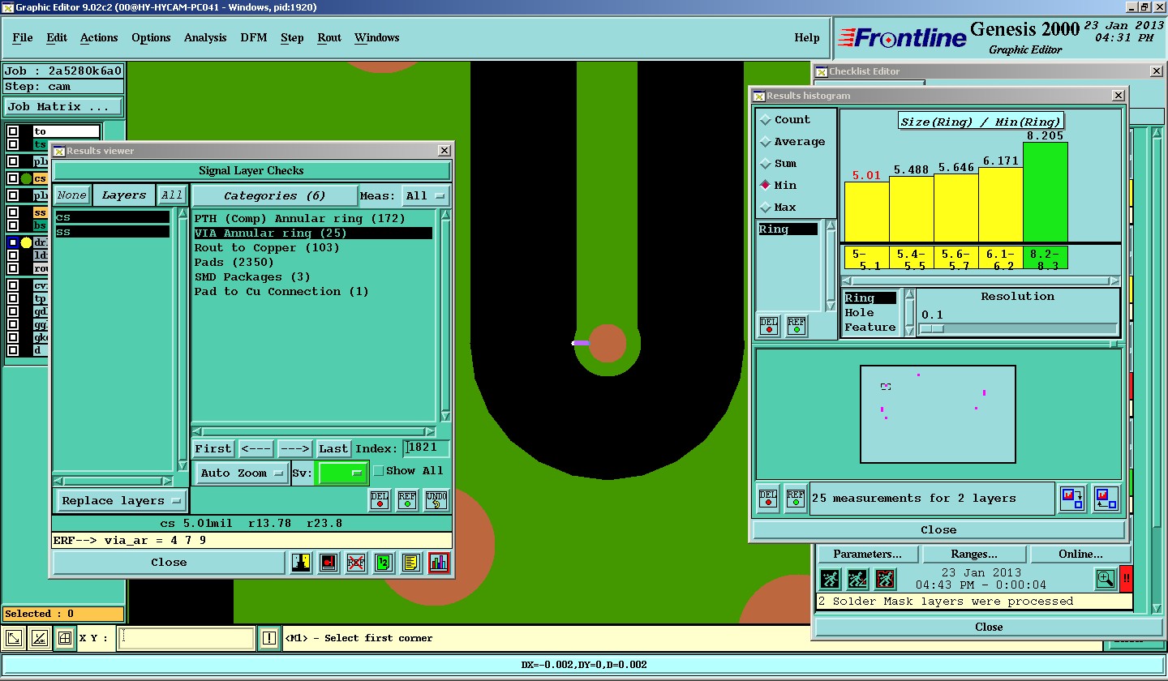The image size is (1168, 681).
Task: Click DEL icon under Ring list in histogram
Action: tap(769, 326)
